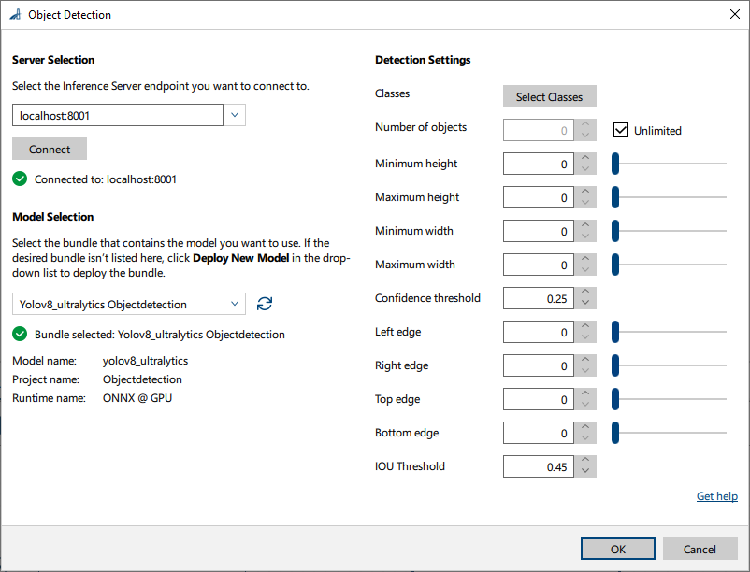Image resolution: width=750 pixels, height=572 pixels.
Task: Click the 'Server Selection' heading
Action: (x=53, y=60)
